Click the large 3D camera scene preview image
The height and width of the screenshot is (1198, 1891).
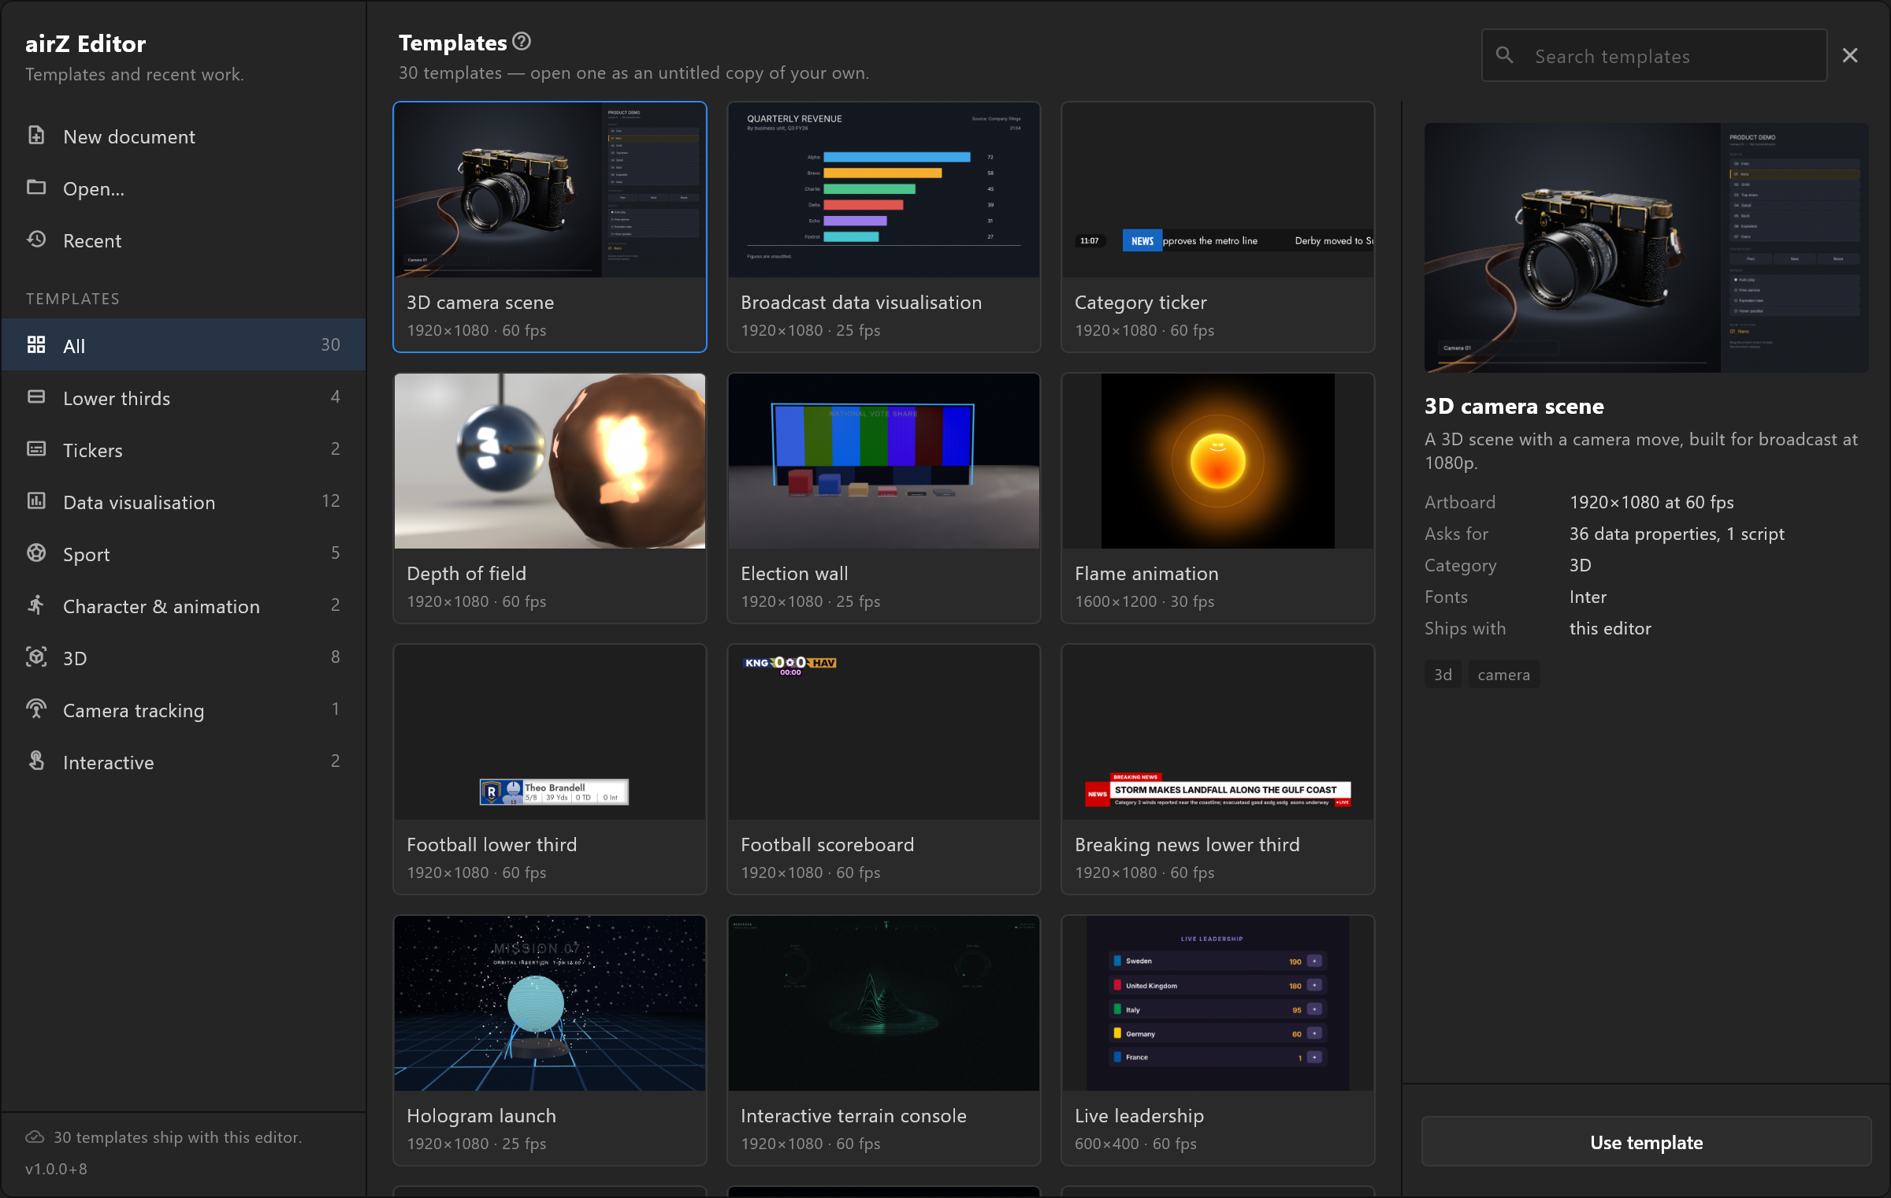point(1646,247)
